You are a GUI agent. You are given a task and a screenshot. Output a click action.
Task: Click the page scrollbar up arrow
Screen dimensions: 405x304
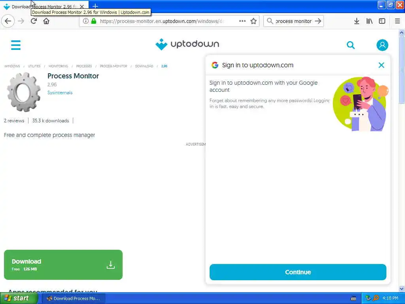point(401,32)
